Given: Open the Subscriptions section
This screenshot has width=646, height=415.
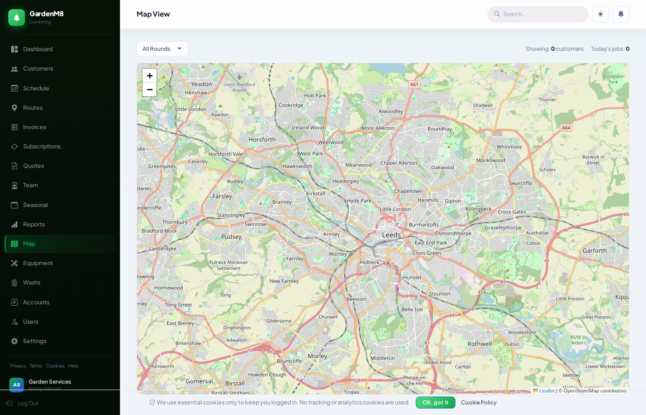Looking at the screenshot, I should [42, 146].
